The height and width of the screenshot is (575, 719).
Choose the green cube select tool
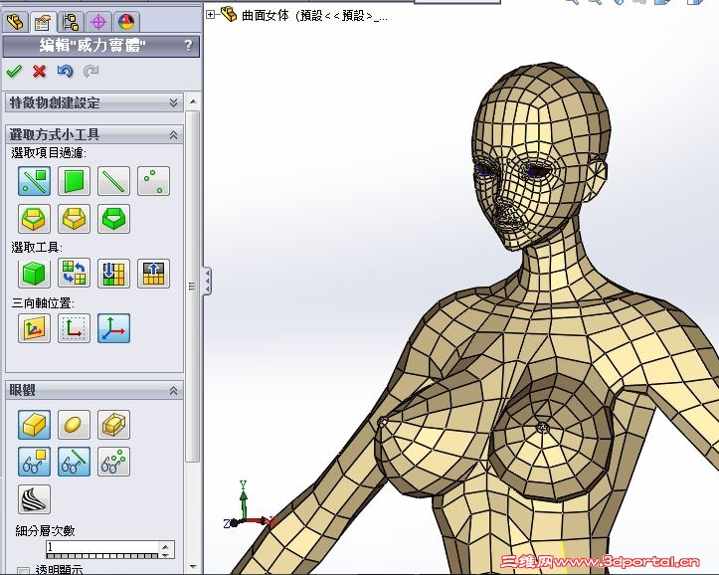35,274
